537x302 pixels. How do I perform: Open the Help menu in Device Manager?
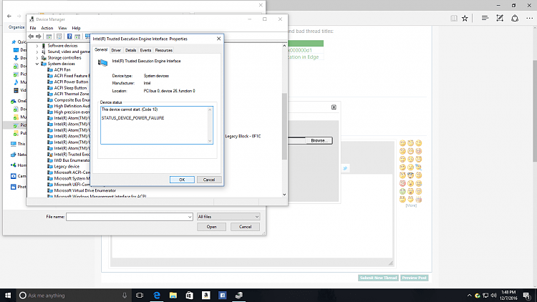[x=76, y=28]
